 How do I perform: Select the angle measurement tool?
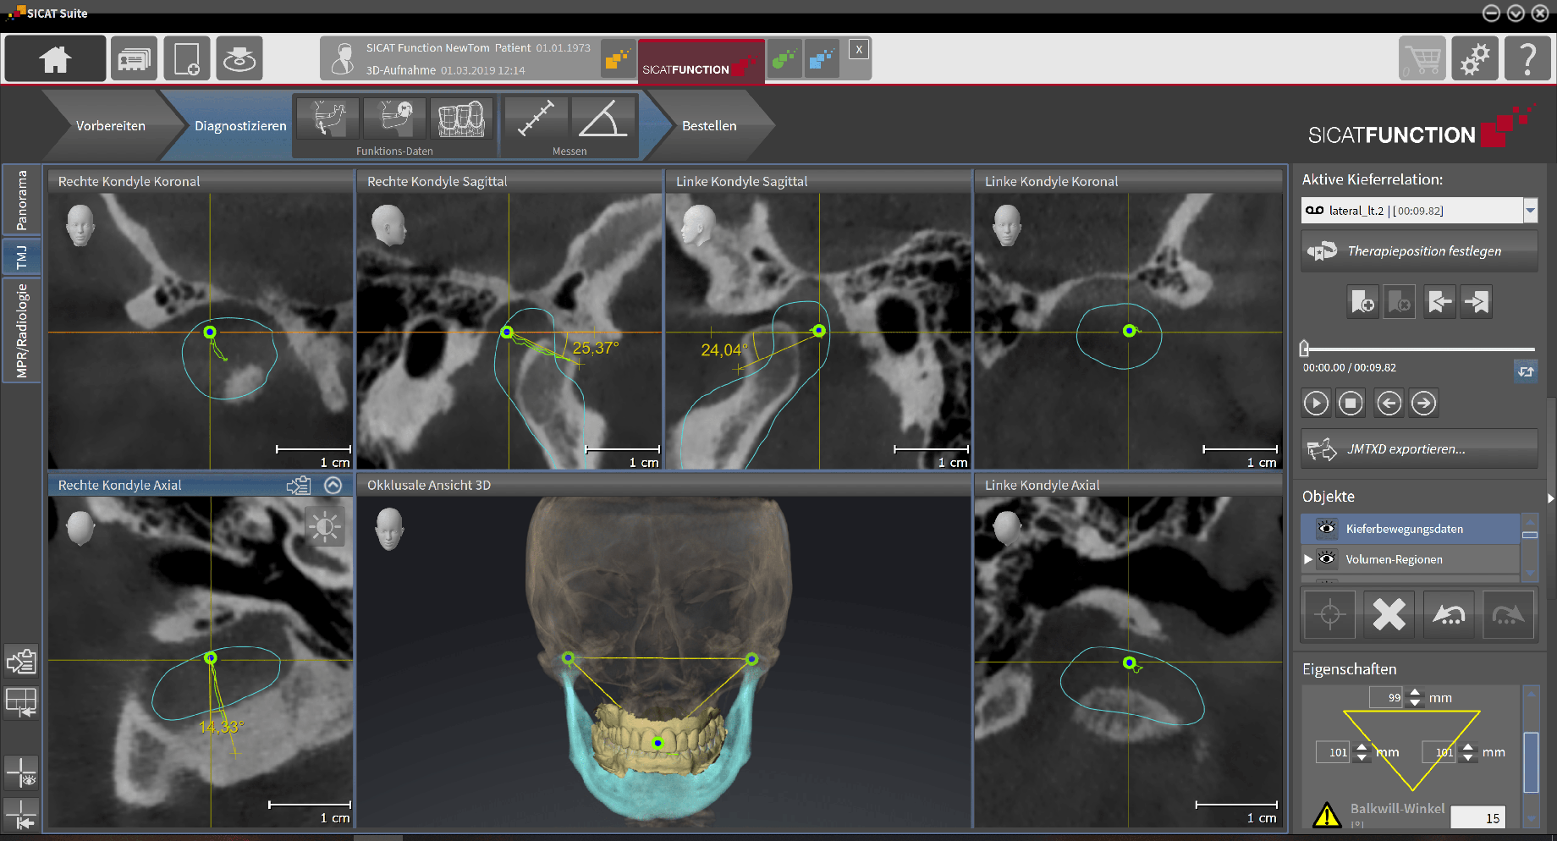[x=603, y=119]
